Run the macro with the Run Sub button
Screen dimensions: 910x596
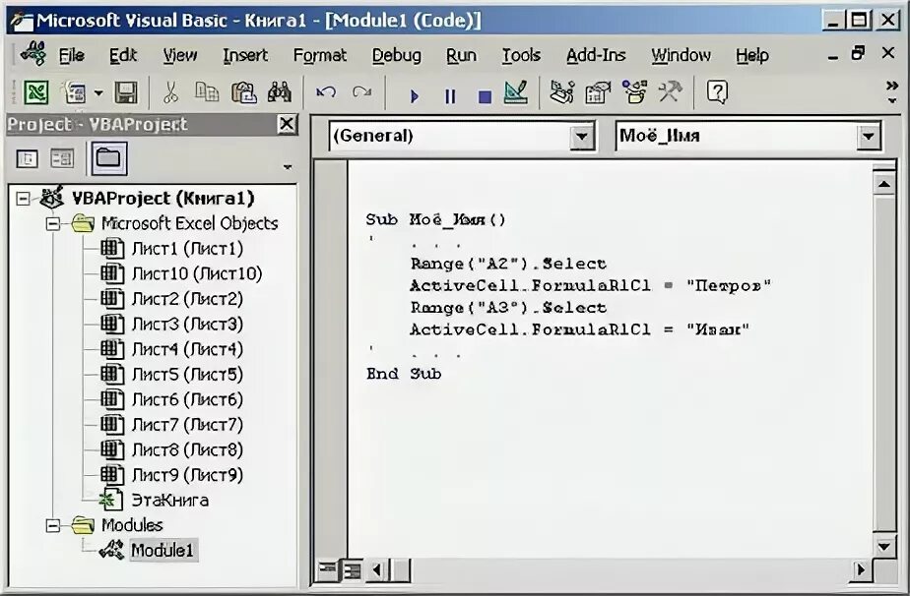click(x=414, y=93)
